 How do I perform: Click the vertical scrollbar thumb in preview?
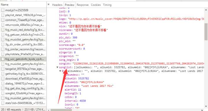click(206, 32)
